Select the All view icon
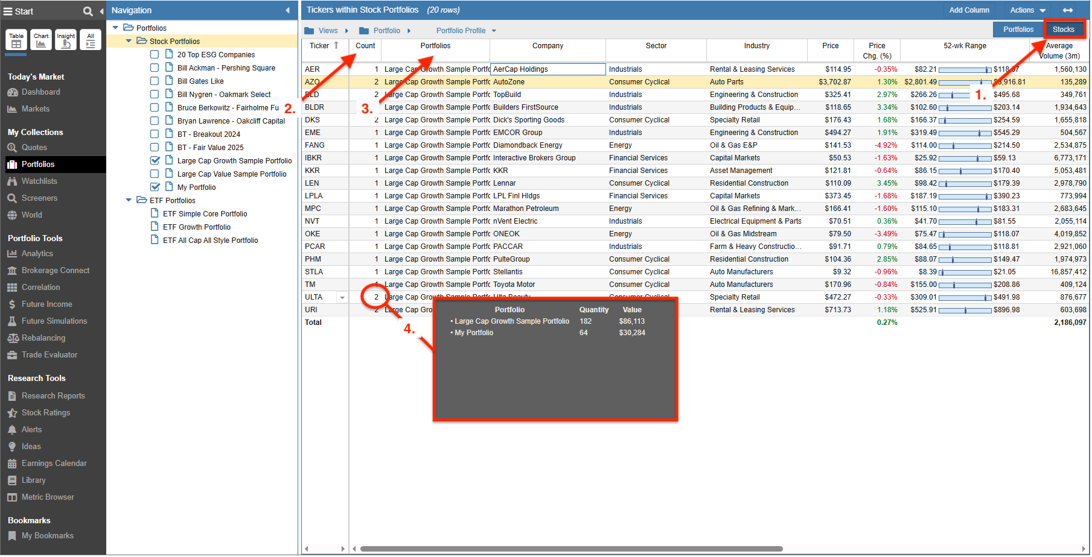This screenshot has width=1092, height=557. click(91, 40)
